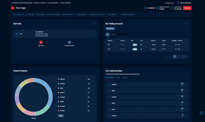205x122 pixels.
Task: Open My Wallet page
Action: point(40,15)
